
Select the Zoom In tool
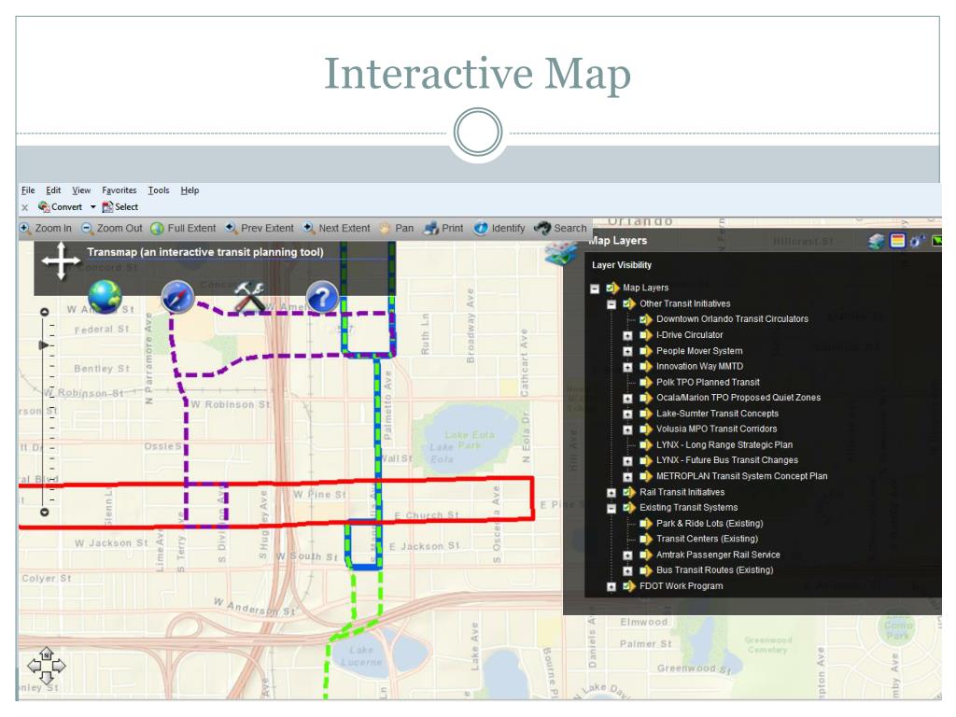(x=46, y=228)
